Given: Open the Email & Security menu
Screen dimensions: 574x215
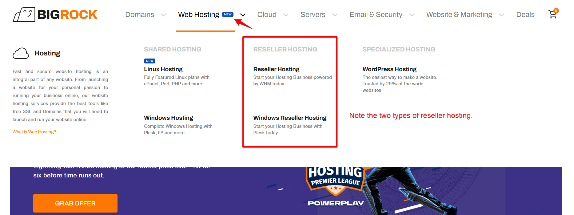Looking at the screenshot, I should coord(376,14).
